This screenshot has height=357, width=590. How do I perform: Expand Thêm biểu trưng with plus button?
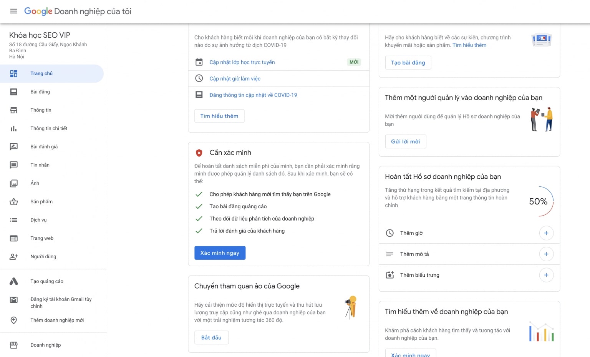tap(546, 275)
